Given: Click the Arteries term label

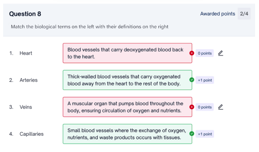Looking at the screenshot, I should 29,80.
